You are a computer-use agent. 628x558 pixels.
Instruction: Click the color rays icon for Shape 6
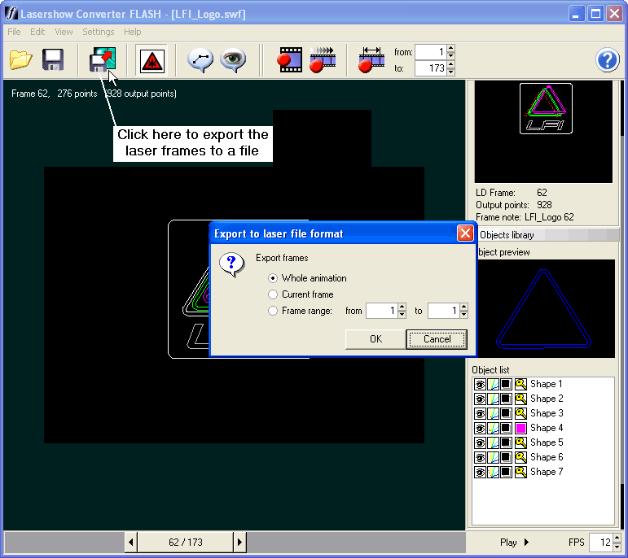493,457
